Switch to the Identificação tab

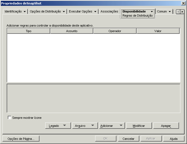click(15, 12)
